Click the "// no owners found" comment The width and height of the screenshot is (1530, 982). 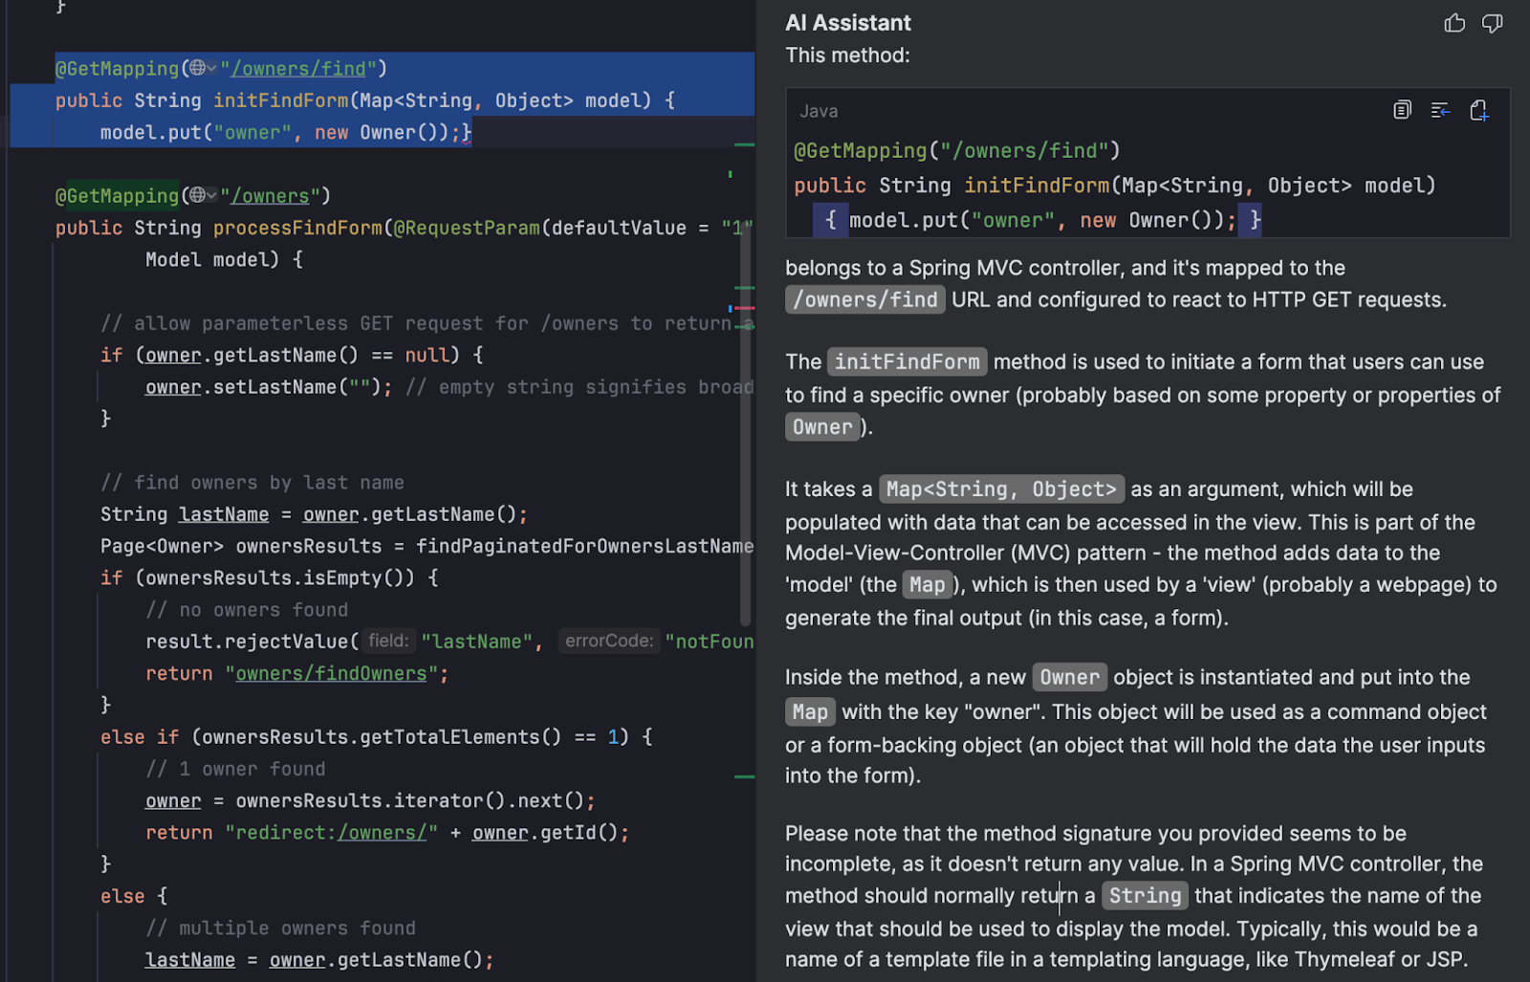pyautogui.click(x=247, y=610)
